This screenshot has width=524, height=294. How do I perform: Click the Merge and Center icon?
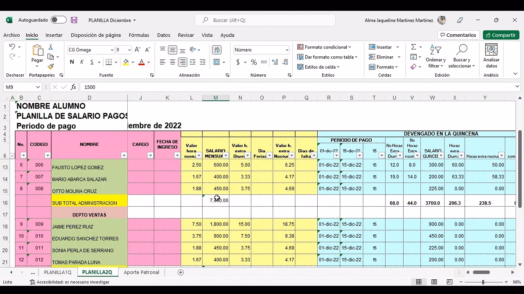[217, 62]
